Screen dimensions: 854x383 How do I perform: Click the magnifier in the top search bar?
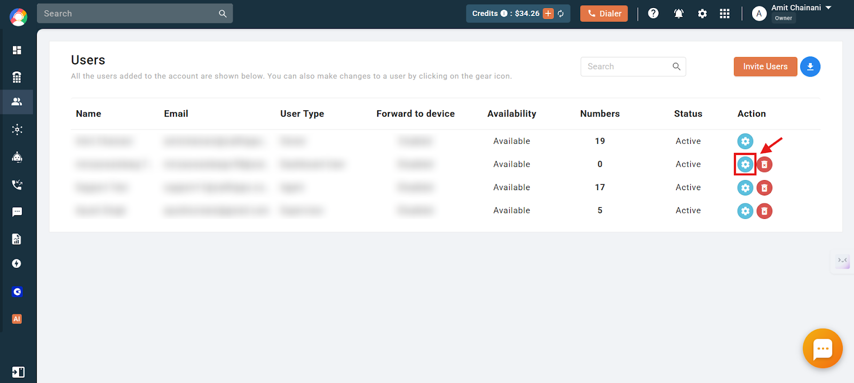pyautogui.click(x=223, y=13)
